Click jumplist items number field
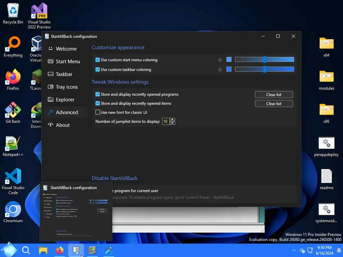This screenshot has height=257, width=343. 165,121
